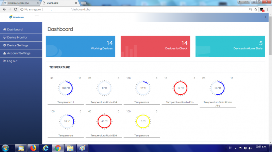
Task: Click the browser reload icon
Action: [16, 9]
